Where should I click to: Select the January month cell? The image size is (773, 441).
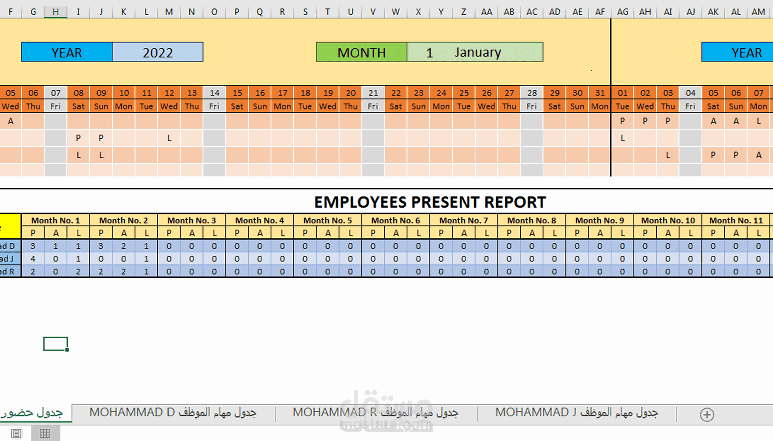click(477, 52)
